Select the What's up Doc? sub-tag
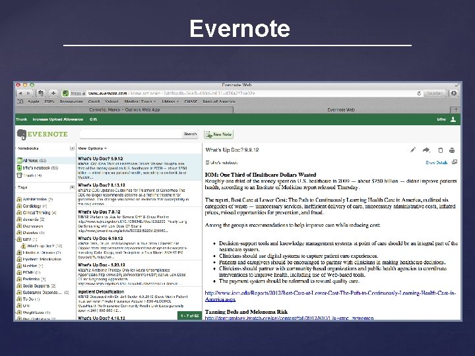This screenshot has width=475, height=356. [42, 246]
